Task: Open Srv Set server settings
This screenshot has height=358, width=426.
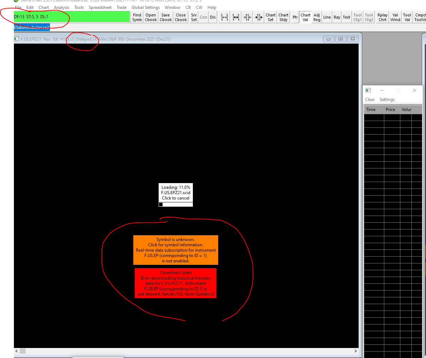Action: (x=194, y=17)
